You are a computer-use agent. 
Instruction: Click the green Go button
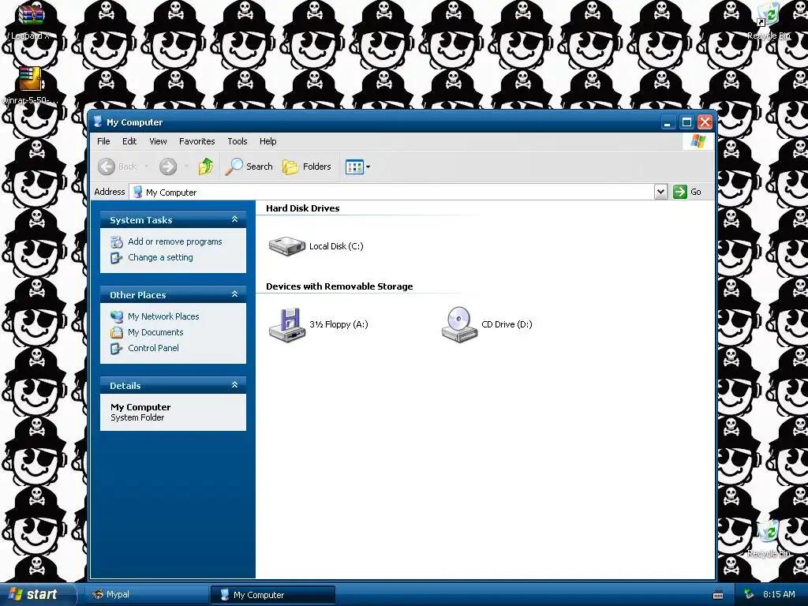click(x=687, y=192)
